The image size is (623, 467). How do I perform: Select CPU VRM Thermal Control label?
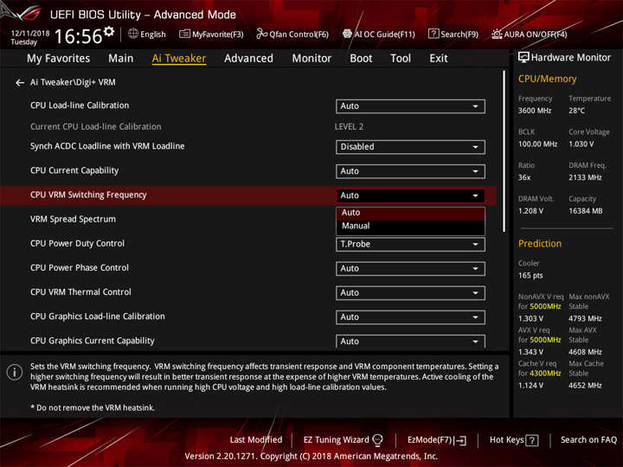point(80,292)
